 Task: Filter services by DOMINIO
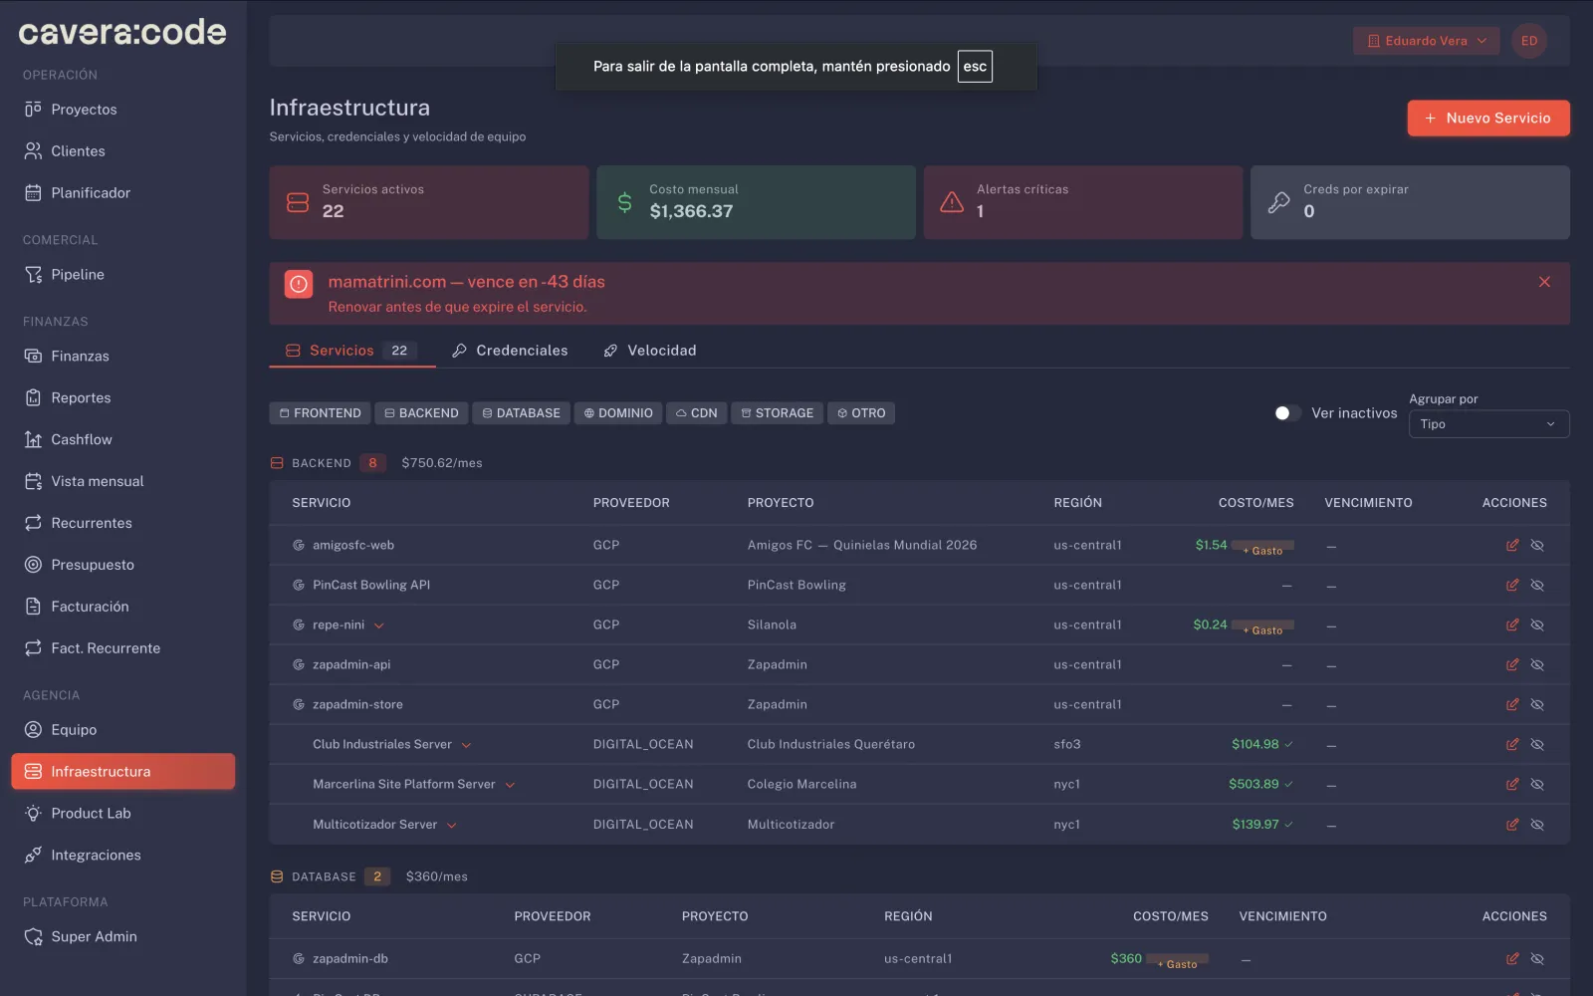618,413
